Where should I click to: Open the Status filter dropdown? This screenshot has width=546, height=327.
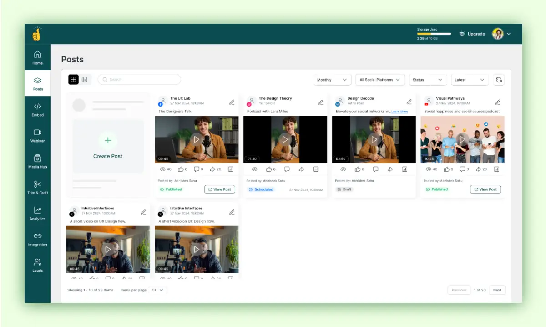pos(428,80)
